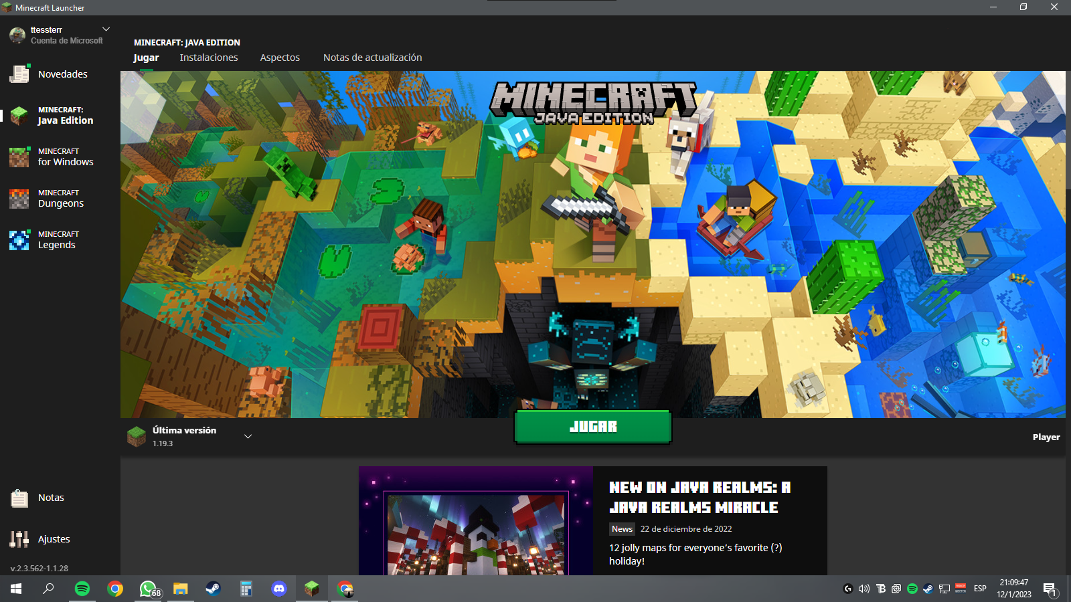Viewport: 1071px width, 602px height.
Task: Open Ajustes settings sliders icon
Action: coord(19,539)
